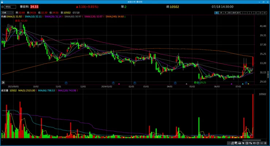Viewport: 270px width, 146px height.
Task: Click the eye visibility icon
Action: [x=254, y=143]
